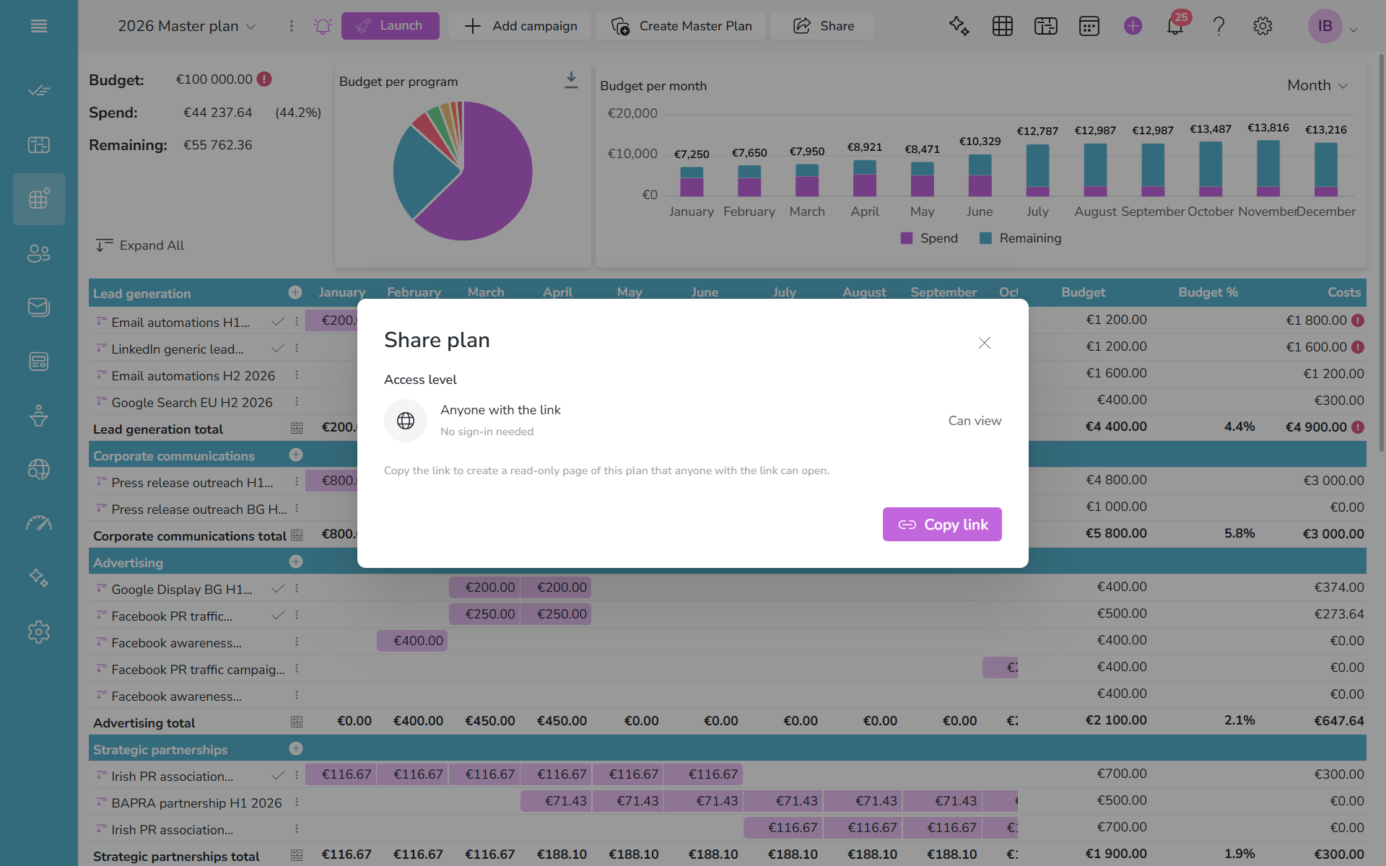Open the help question mark icon

click(1219, 26)
